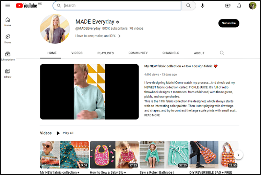Open the Baby Bib video thumbnail

114,155
